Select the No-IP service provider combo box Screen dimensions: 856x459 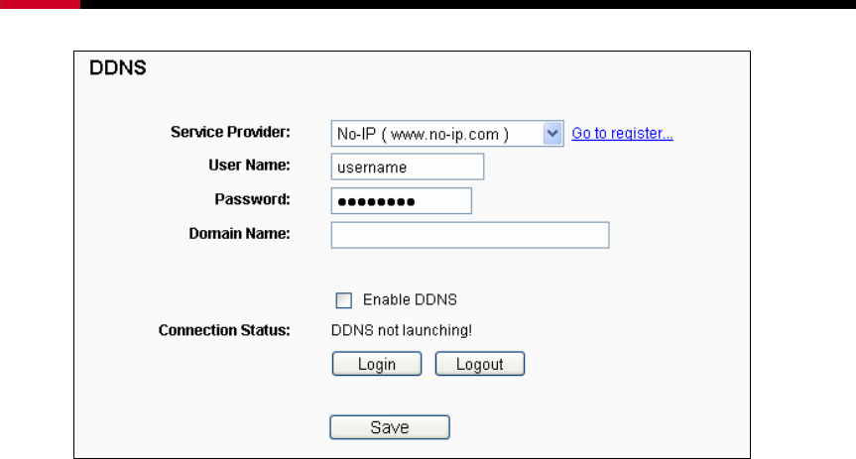[447, 134]
